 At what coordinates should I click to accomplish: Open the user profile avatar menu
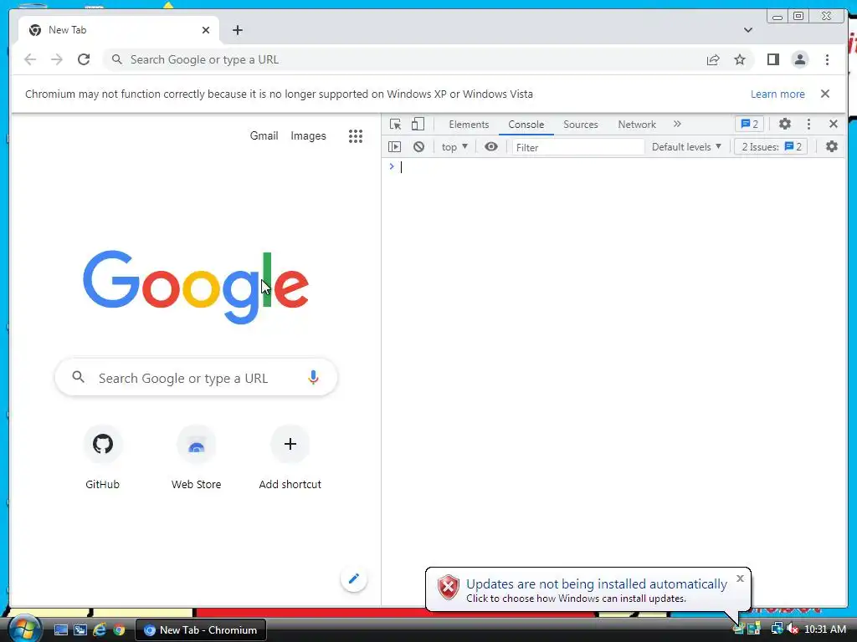(799, 59)
